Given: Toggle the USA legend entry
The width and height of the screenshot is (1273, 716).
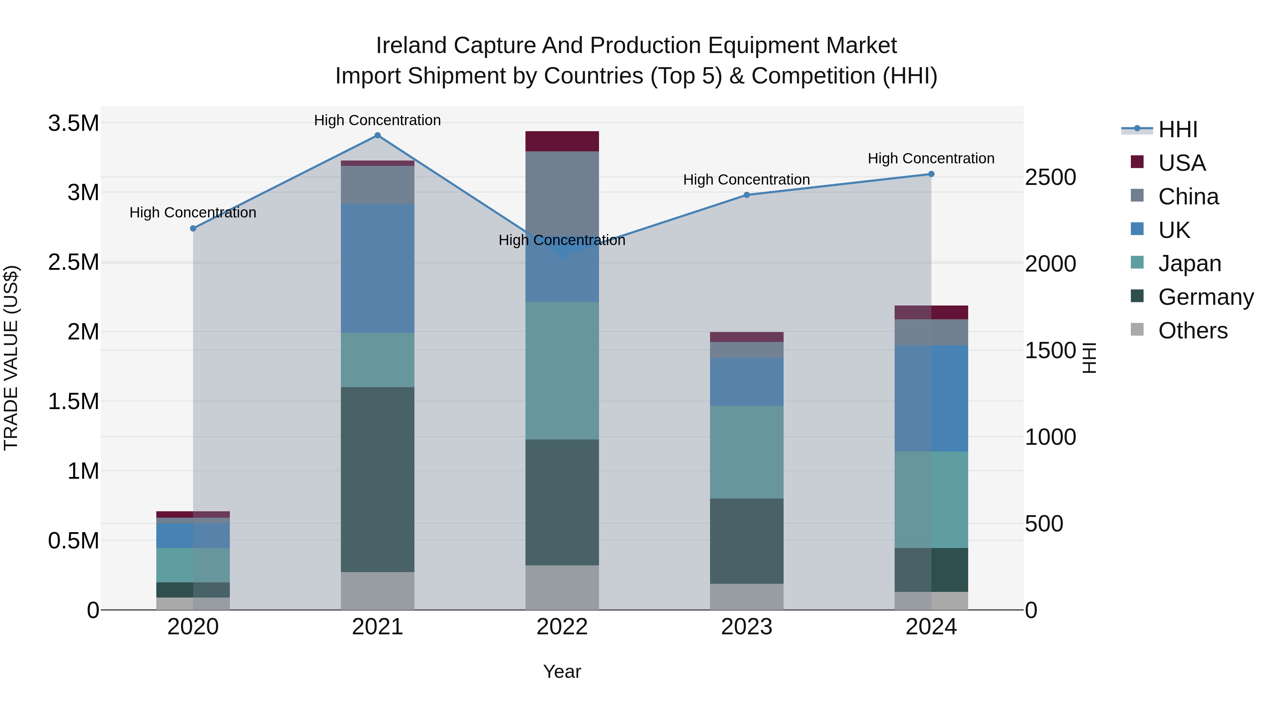Looking at the screenshot, I should pos(1168,163).
